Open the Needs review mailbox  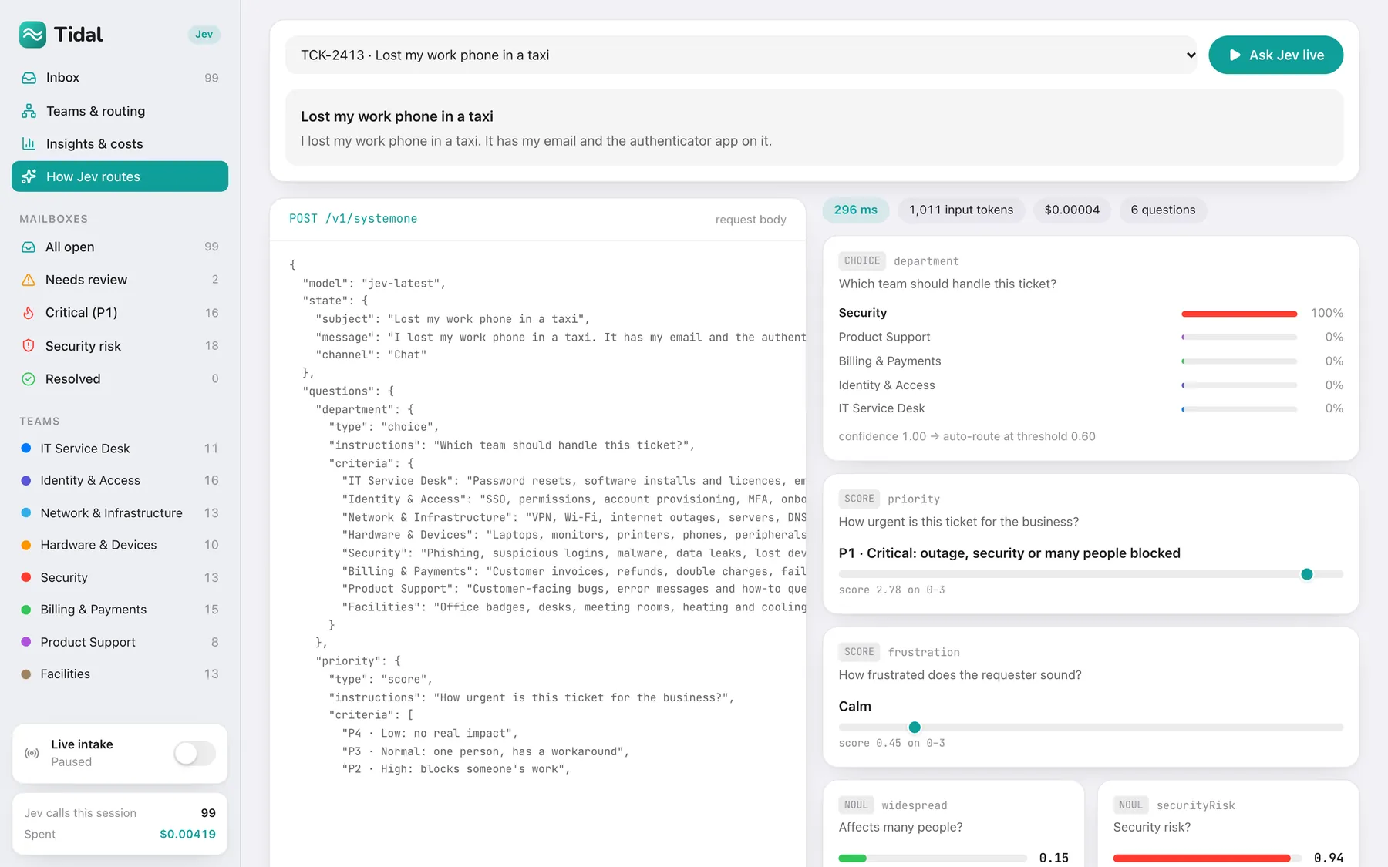click(120, 280)
